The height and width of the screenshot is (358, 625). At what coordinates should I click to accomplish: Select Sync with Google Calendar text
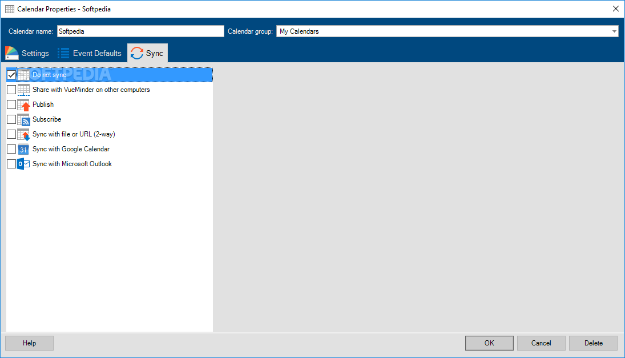(71, 149)
